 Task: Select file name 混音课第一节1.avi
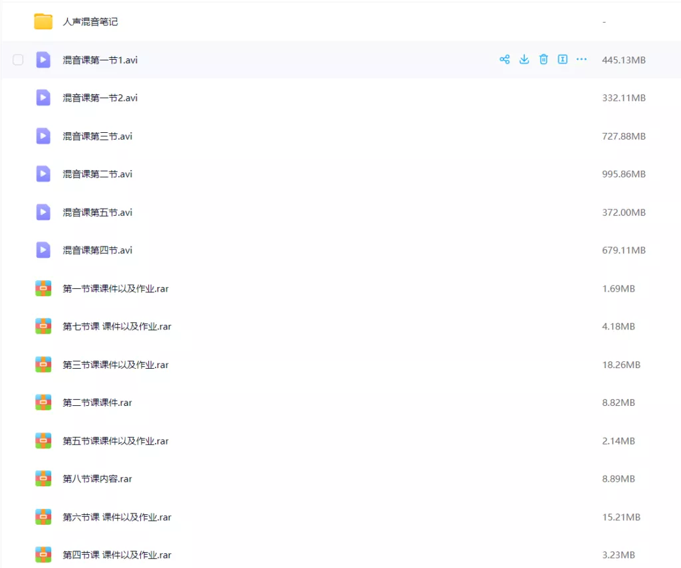100,60
